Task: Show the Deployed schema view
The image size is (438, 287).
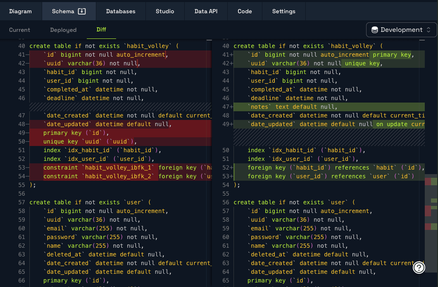Action: pyautogui.click(x=63, y=30)
